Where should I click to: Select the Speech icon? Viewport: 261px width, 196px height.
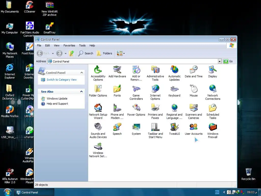117,129
